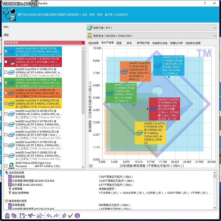Check the i7-3770K CPU checkbox
The height and width of the screenshot is (221, 221).
click(x=6, y=145)
